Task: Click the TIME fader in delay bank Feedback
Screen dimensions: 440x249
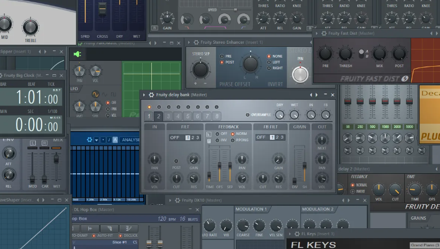Action: [x=209, y=175]
